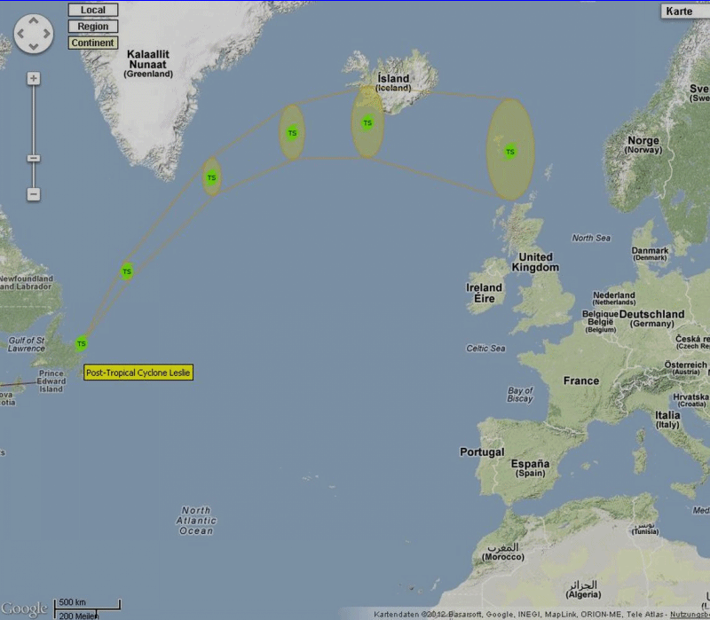The width and height of the screenshot is (710, 620).
Task: Select the TS storm marker near Nova Scotia
Action: [x=82, y=343]
